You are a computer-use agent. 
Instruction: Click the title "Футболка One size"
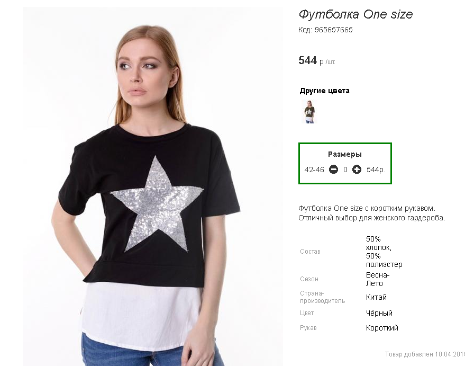pos(355,14)
